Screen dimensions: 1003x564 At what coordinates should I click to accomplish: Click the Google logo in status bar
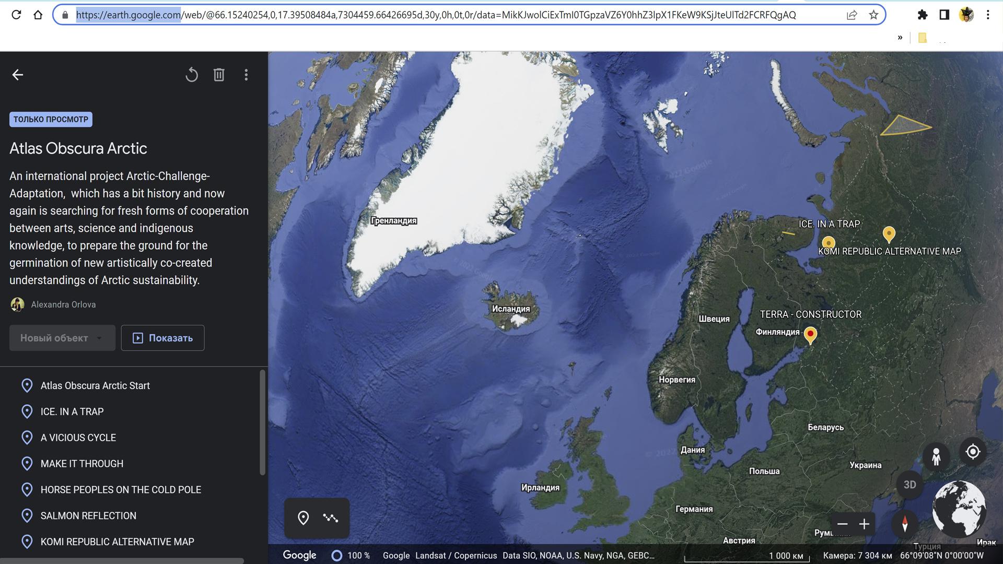point(299,555)
